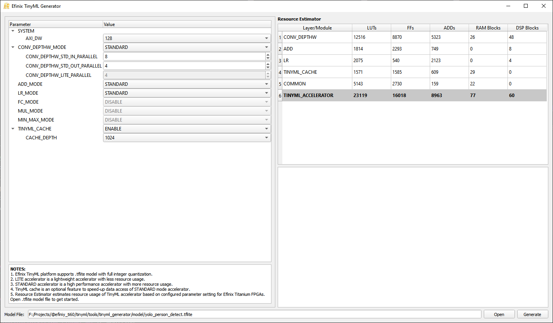Increase CONV_DEPTHW_STD_OUT_PARALLEL with up arrow
553x323 pixels.
[268, 64]
